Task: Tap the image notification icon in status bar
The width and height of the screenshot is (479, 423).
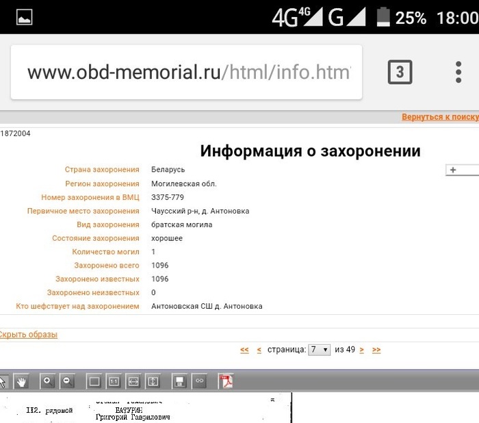Action: click(x=24, y=17)
